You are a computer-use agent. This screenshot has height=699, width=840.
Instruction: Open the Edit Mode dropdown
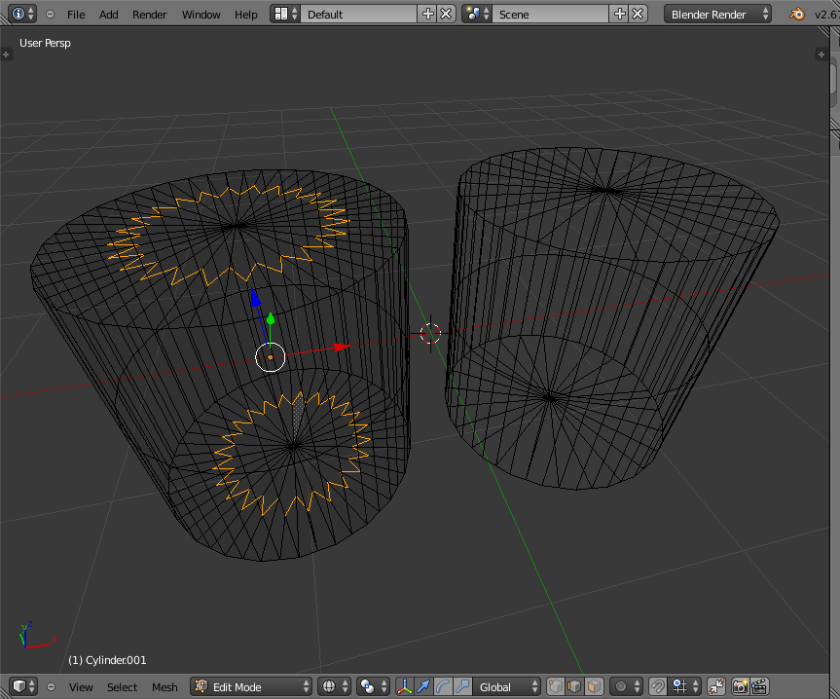point(252,686)
